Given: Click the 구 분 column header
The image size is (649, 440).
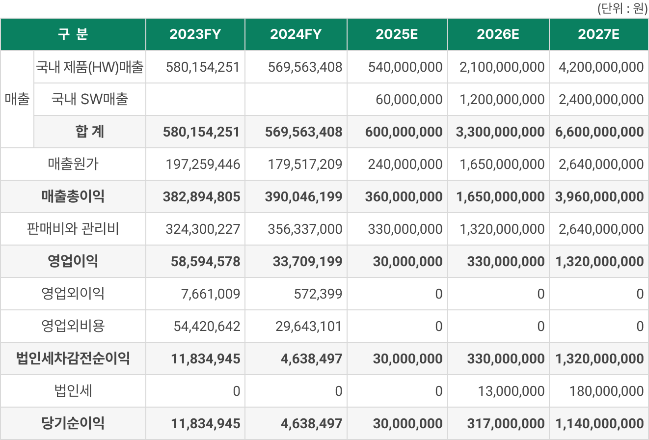Looking at the screenshot, I should (x=73, y=34).
